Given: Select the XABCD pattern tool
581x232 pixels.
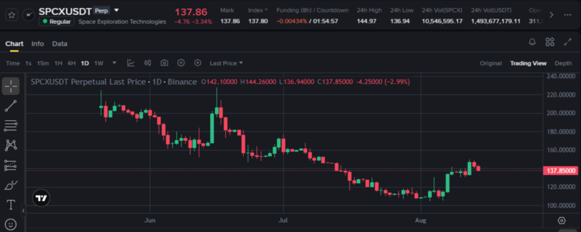Looking at the screenshot, I should (x=10, y=145).
